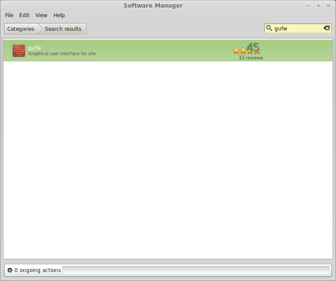
Task: Minimize the Software Manager window
Action: tap(309, 6)
